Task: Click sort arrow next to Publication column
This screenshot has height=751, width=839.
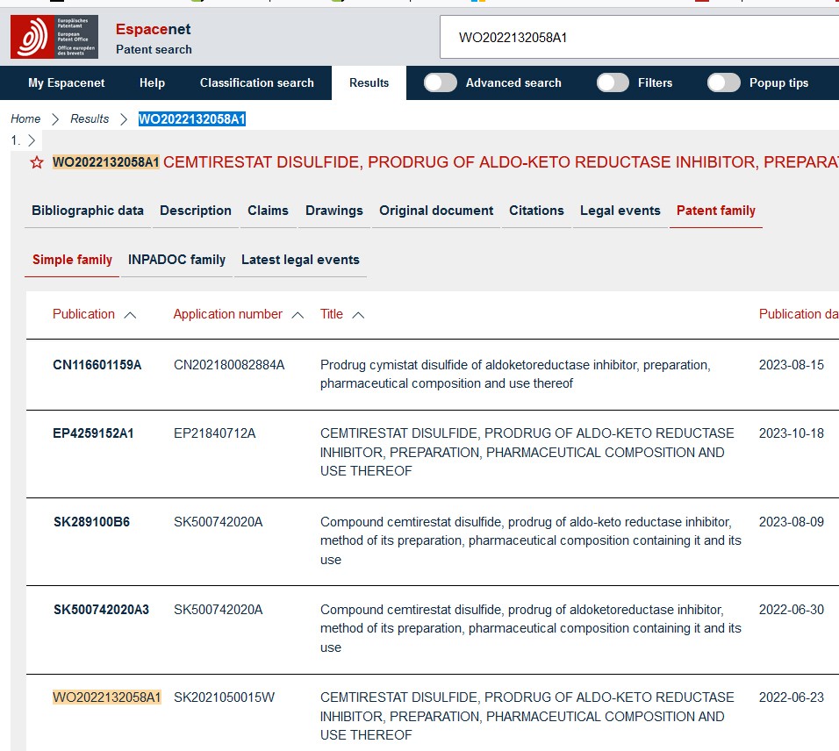Action: tap(130, 315)
